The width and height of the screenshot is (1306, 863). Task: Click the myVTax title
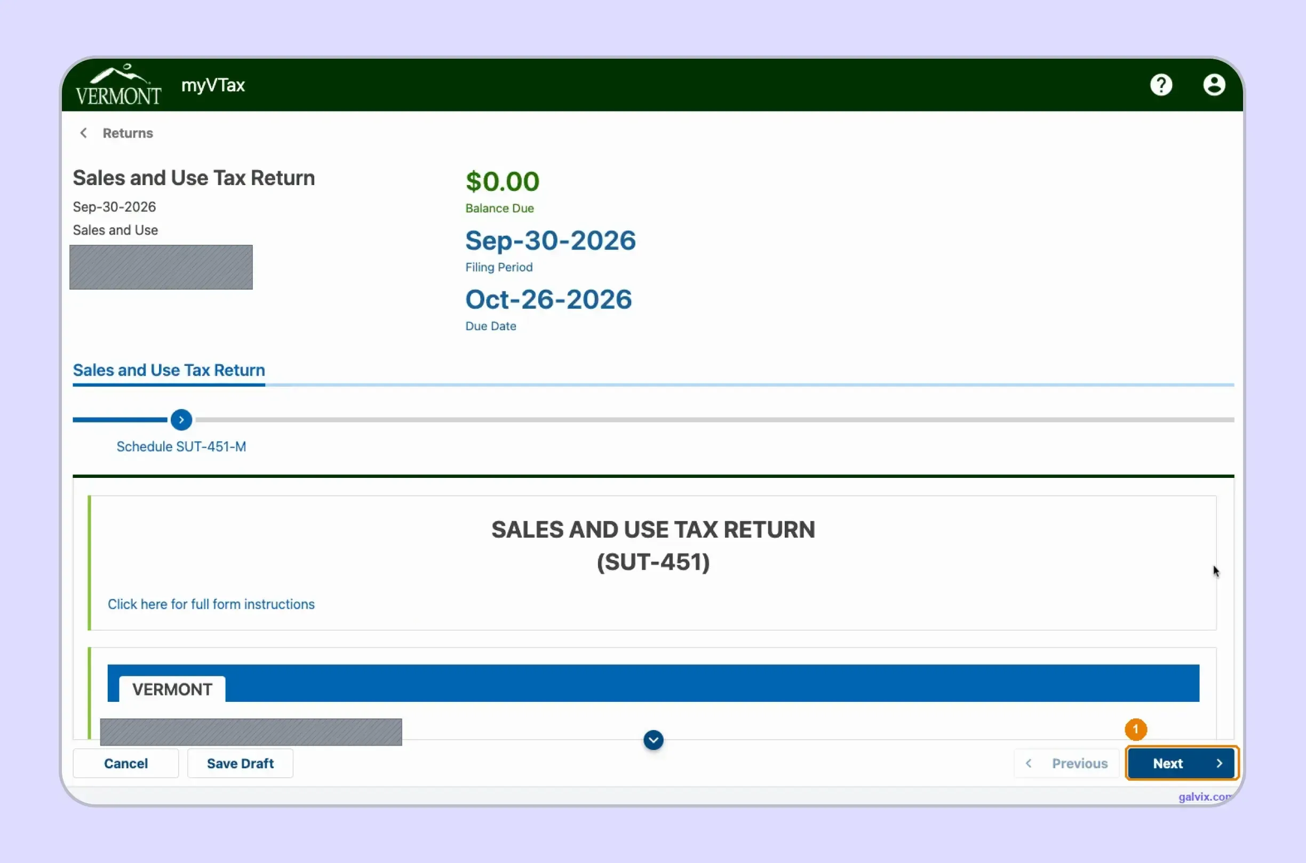click(213, 85)
